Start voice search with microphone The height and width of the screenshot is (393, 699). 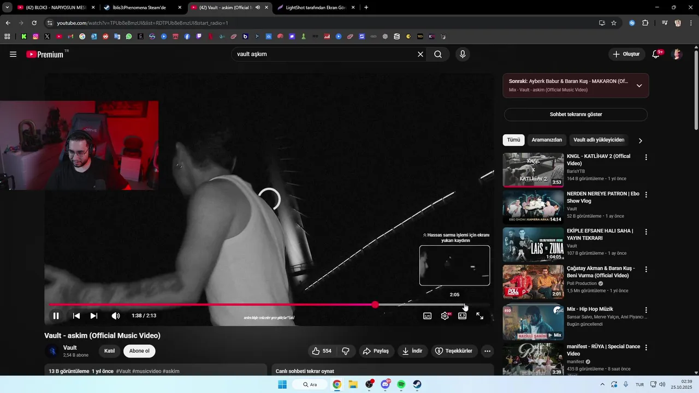click(463, 54)
